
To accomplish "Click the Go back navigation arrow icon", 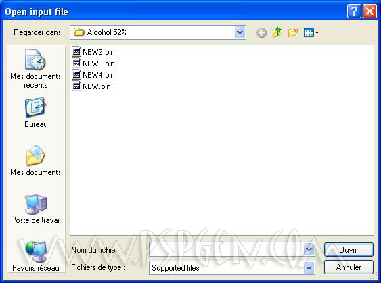I will coord(261,32).
